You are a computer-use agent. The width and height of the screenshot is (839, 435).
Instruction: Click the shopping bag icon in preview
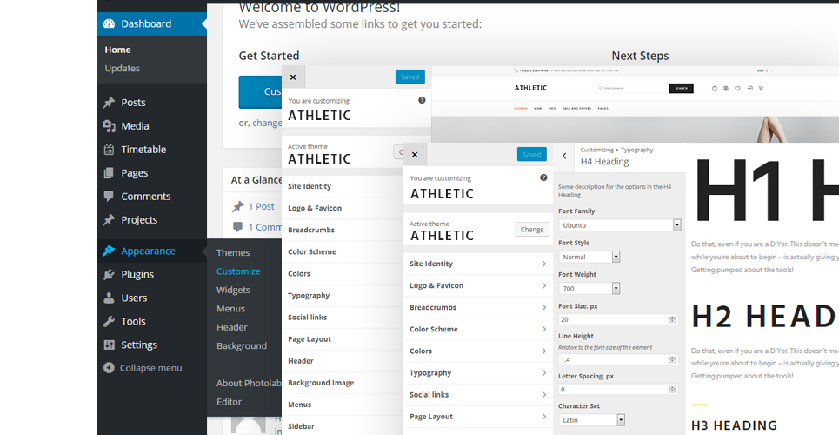715,89
